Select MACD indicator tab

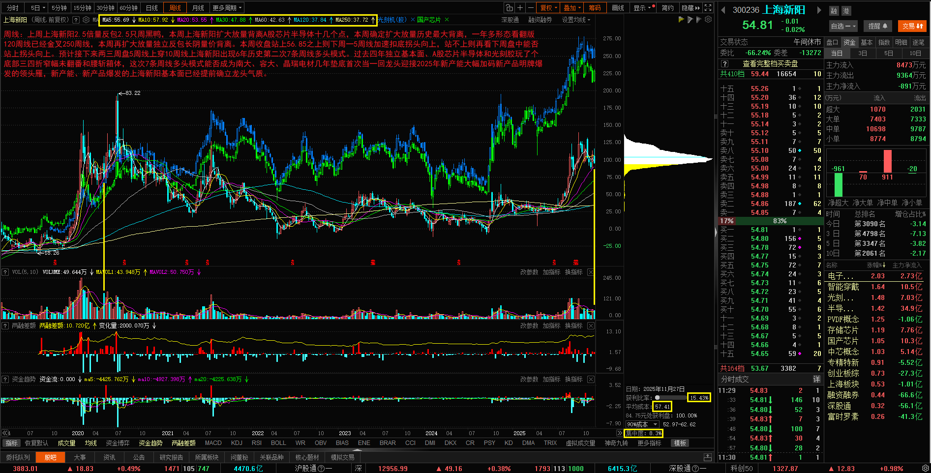point(213,443)
